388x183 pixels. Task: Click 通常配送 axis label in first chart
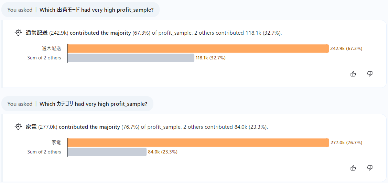(52, 48)
